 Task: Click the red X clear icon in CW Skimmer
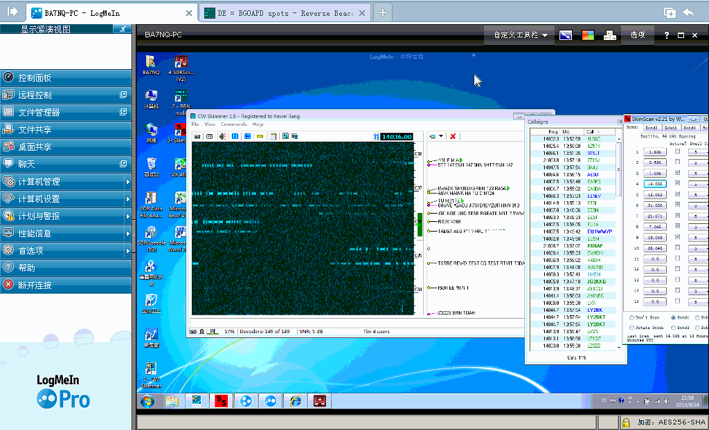tap(453, 136)
